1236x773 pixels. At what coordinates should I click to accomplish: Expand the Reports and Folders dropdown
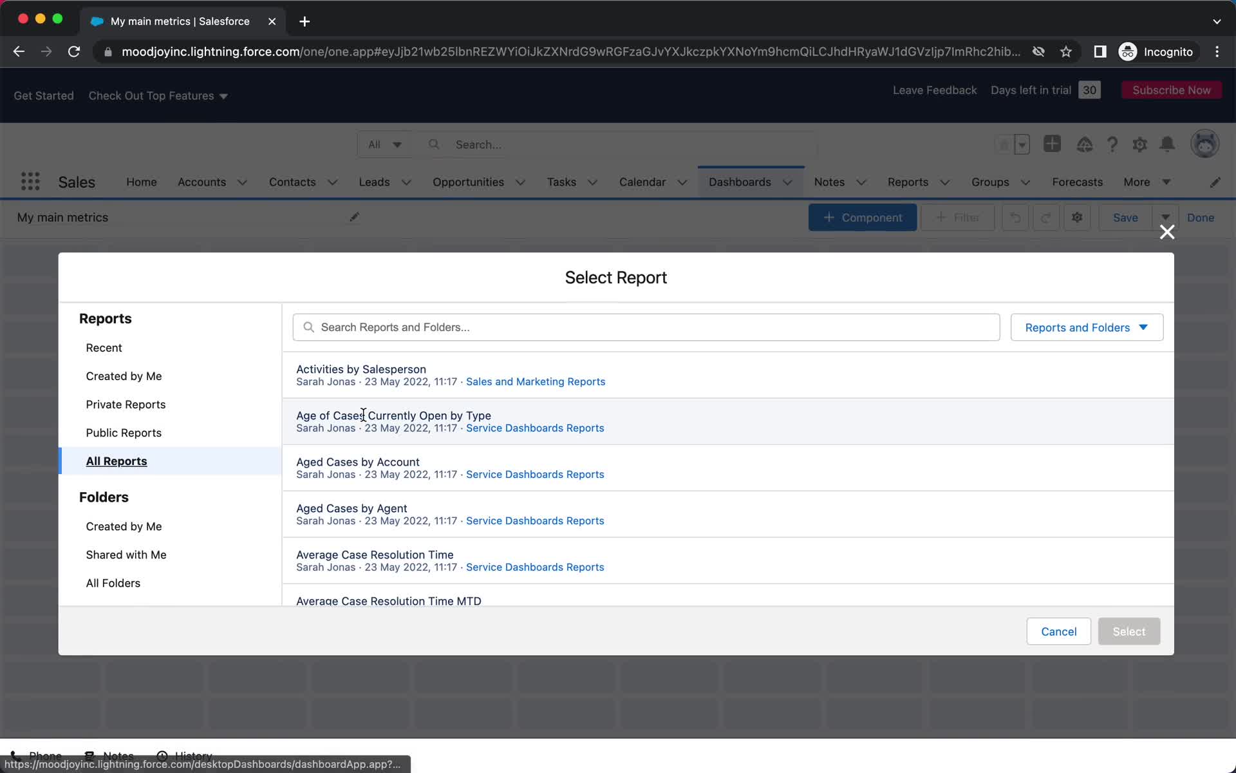click(1087, 327)
